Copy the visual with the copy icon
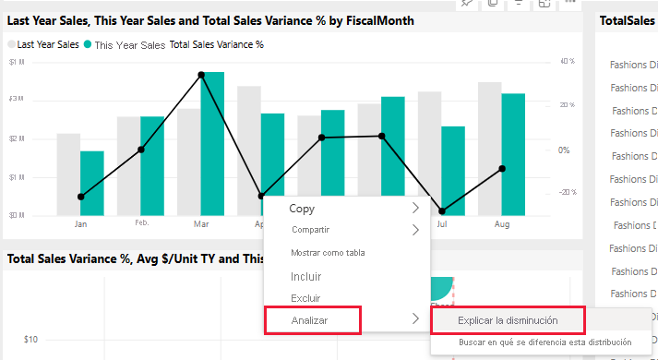Screen dimensions: 658x360 click(x=493, y=4)
